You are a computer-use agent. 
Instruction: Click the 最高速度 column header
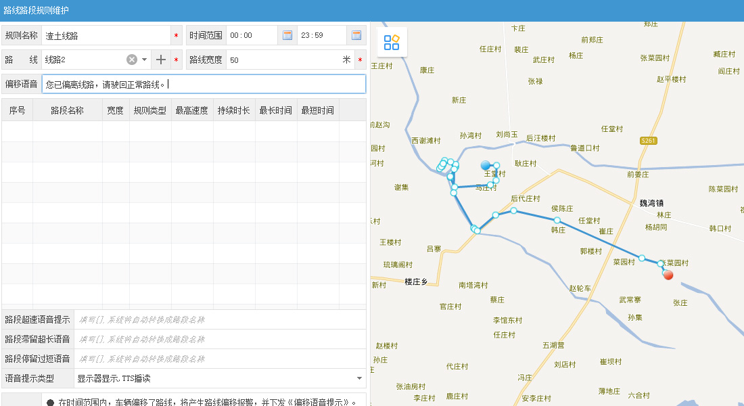click(x=191, y=110)
